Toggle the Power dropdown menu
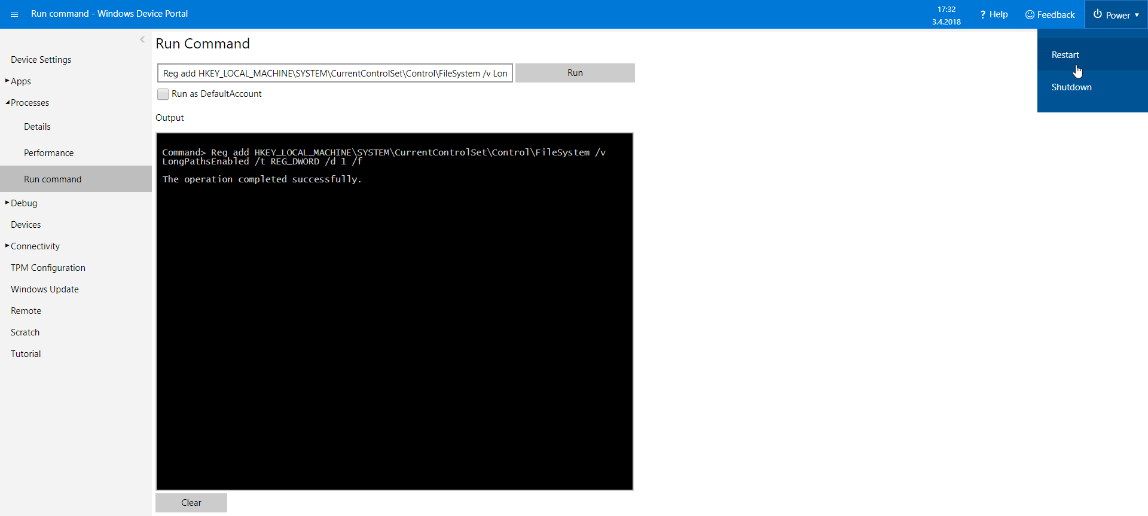The image size is (1148, 516). [x=1116, y=14]
